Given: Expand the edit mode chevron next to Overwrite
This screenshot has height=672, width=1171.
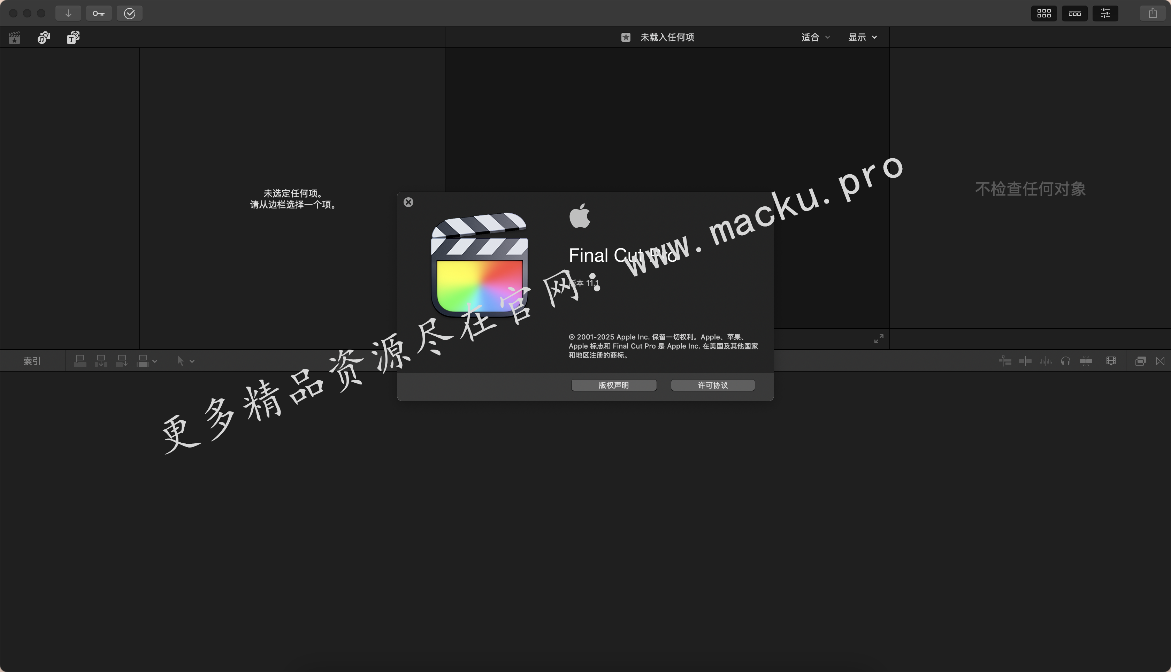Looking at the screenshot, I should pyautogui.click(x=155, y=361).
